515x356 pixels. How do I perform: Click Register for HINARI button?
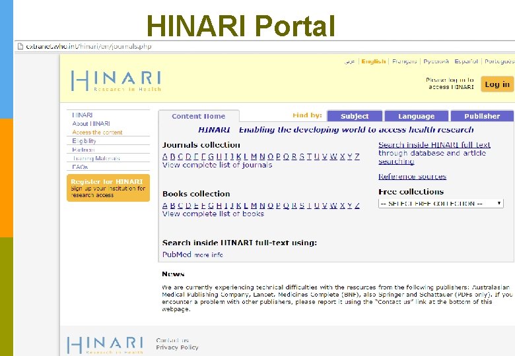click(x=108, y=188)
